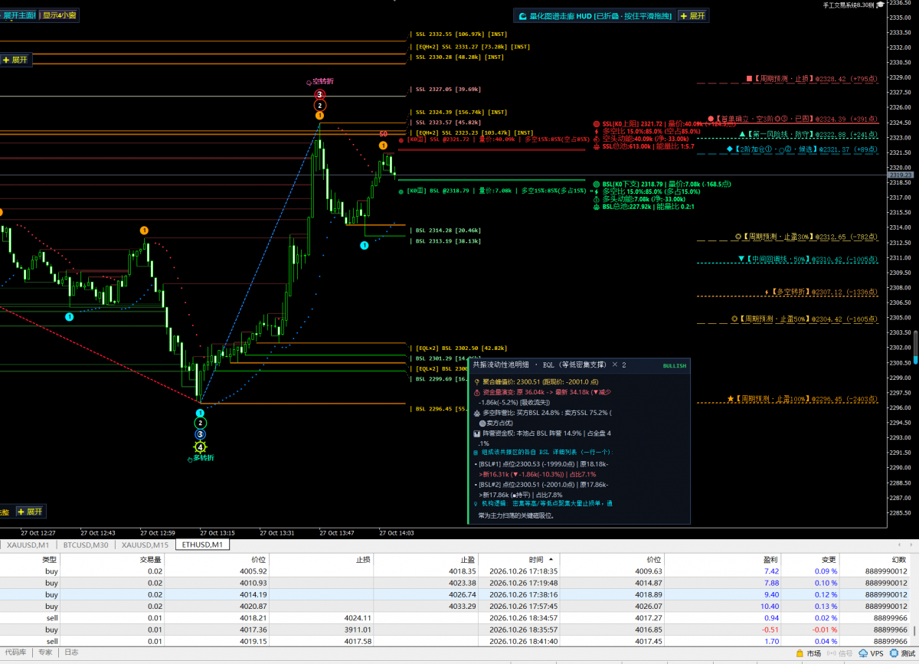Switch to the XAUUSD,M1 chart tab
919x664 pixels.
click(x=28, y=545)
